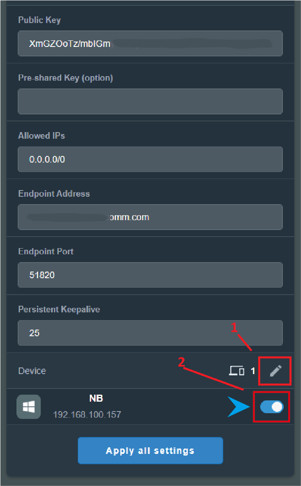Click the Persistent Keepalive field showing 25
This screenshot has height=486, width=301.
pos(150,333)
